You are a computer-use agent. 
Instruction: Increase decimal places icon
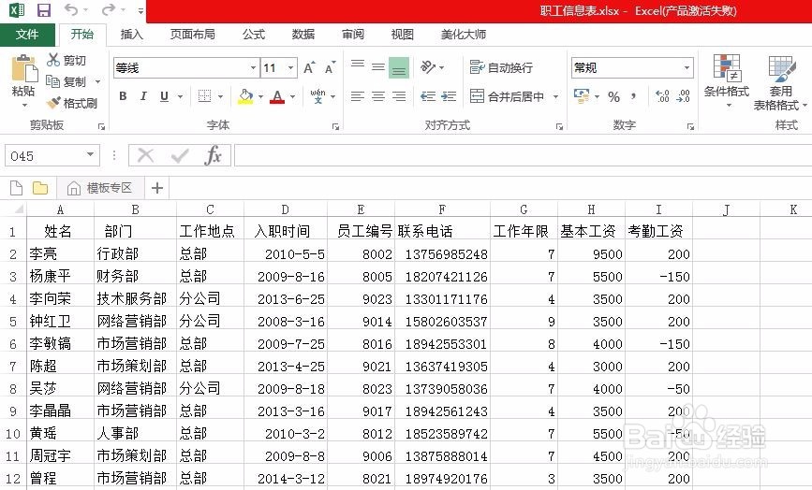click(x=662, y=96)
